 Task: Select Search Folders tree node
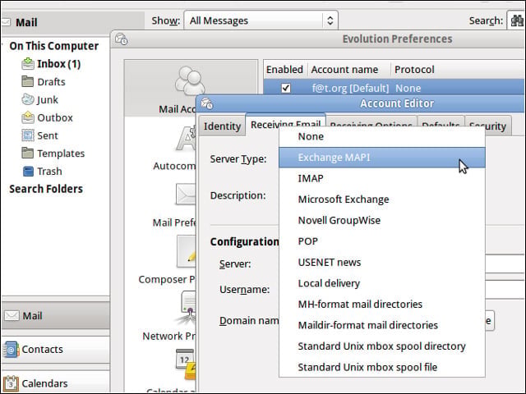tap(46, 189)
